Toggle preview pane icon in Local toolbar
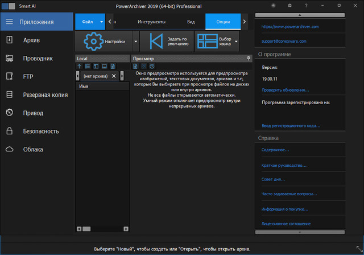Screen dimensions: 364x255 pyautogui.click(x=104, y=67)
